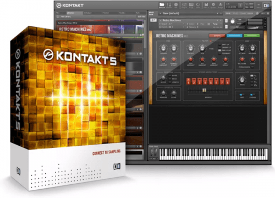Viewport: 275px width, 198px height.
Task: Open instrument edit wrench icon for Retro Machines
Action: [x=153, y=20]
